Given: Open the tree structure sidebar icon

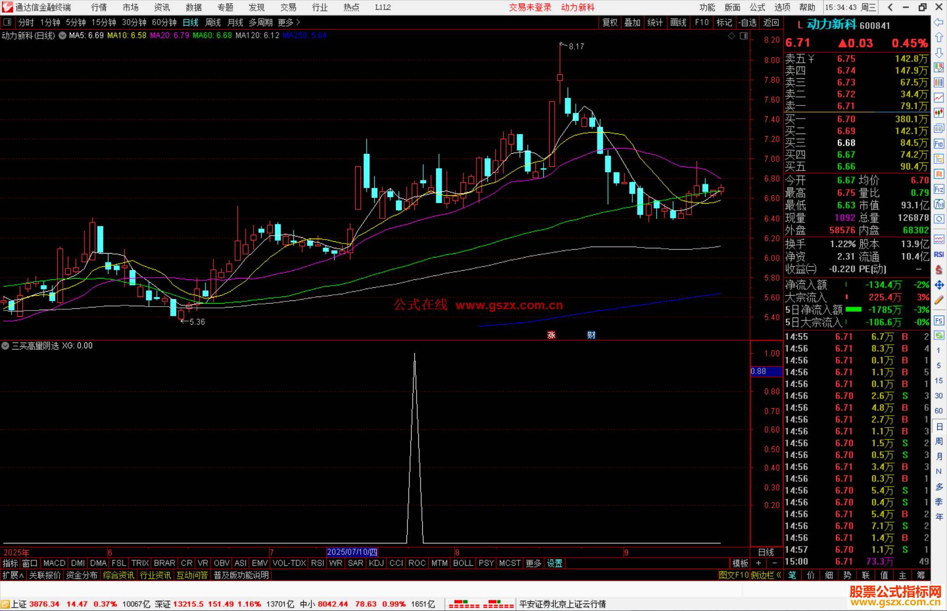Looking at the screenshot, I should click(x=939, y=159).
